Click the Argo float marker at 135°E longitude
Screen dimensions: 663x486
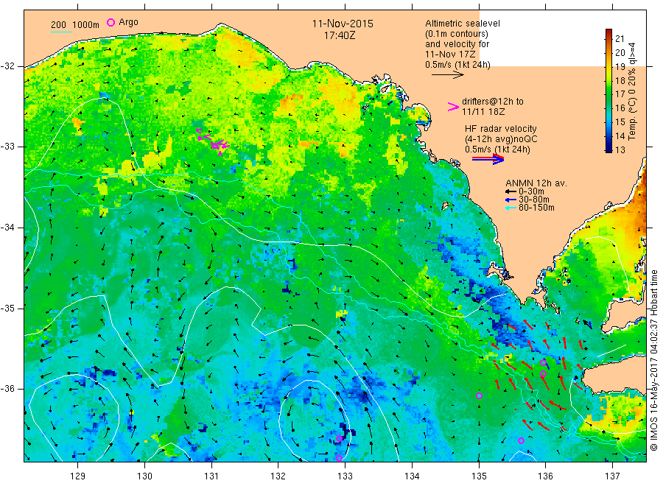click(479, 396)
